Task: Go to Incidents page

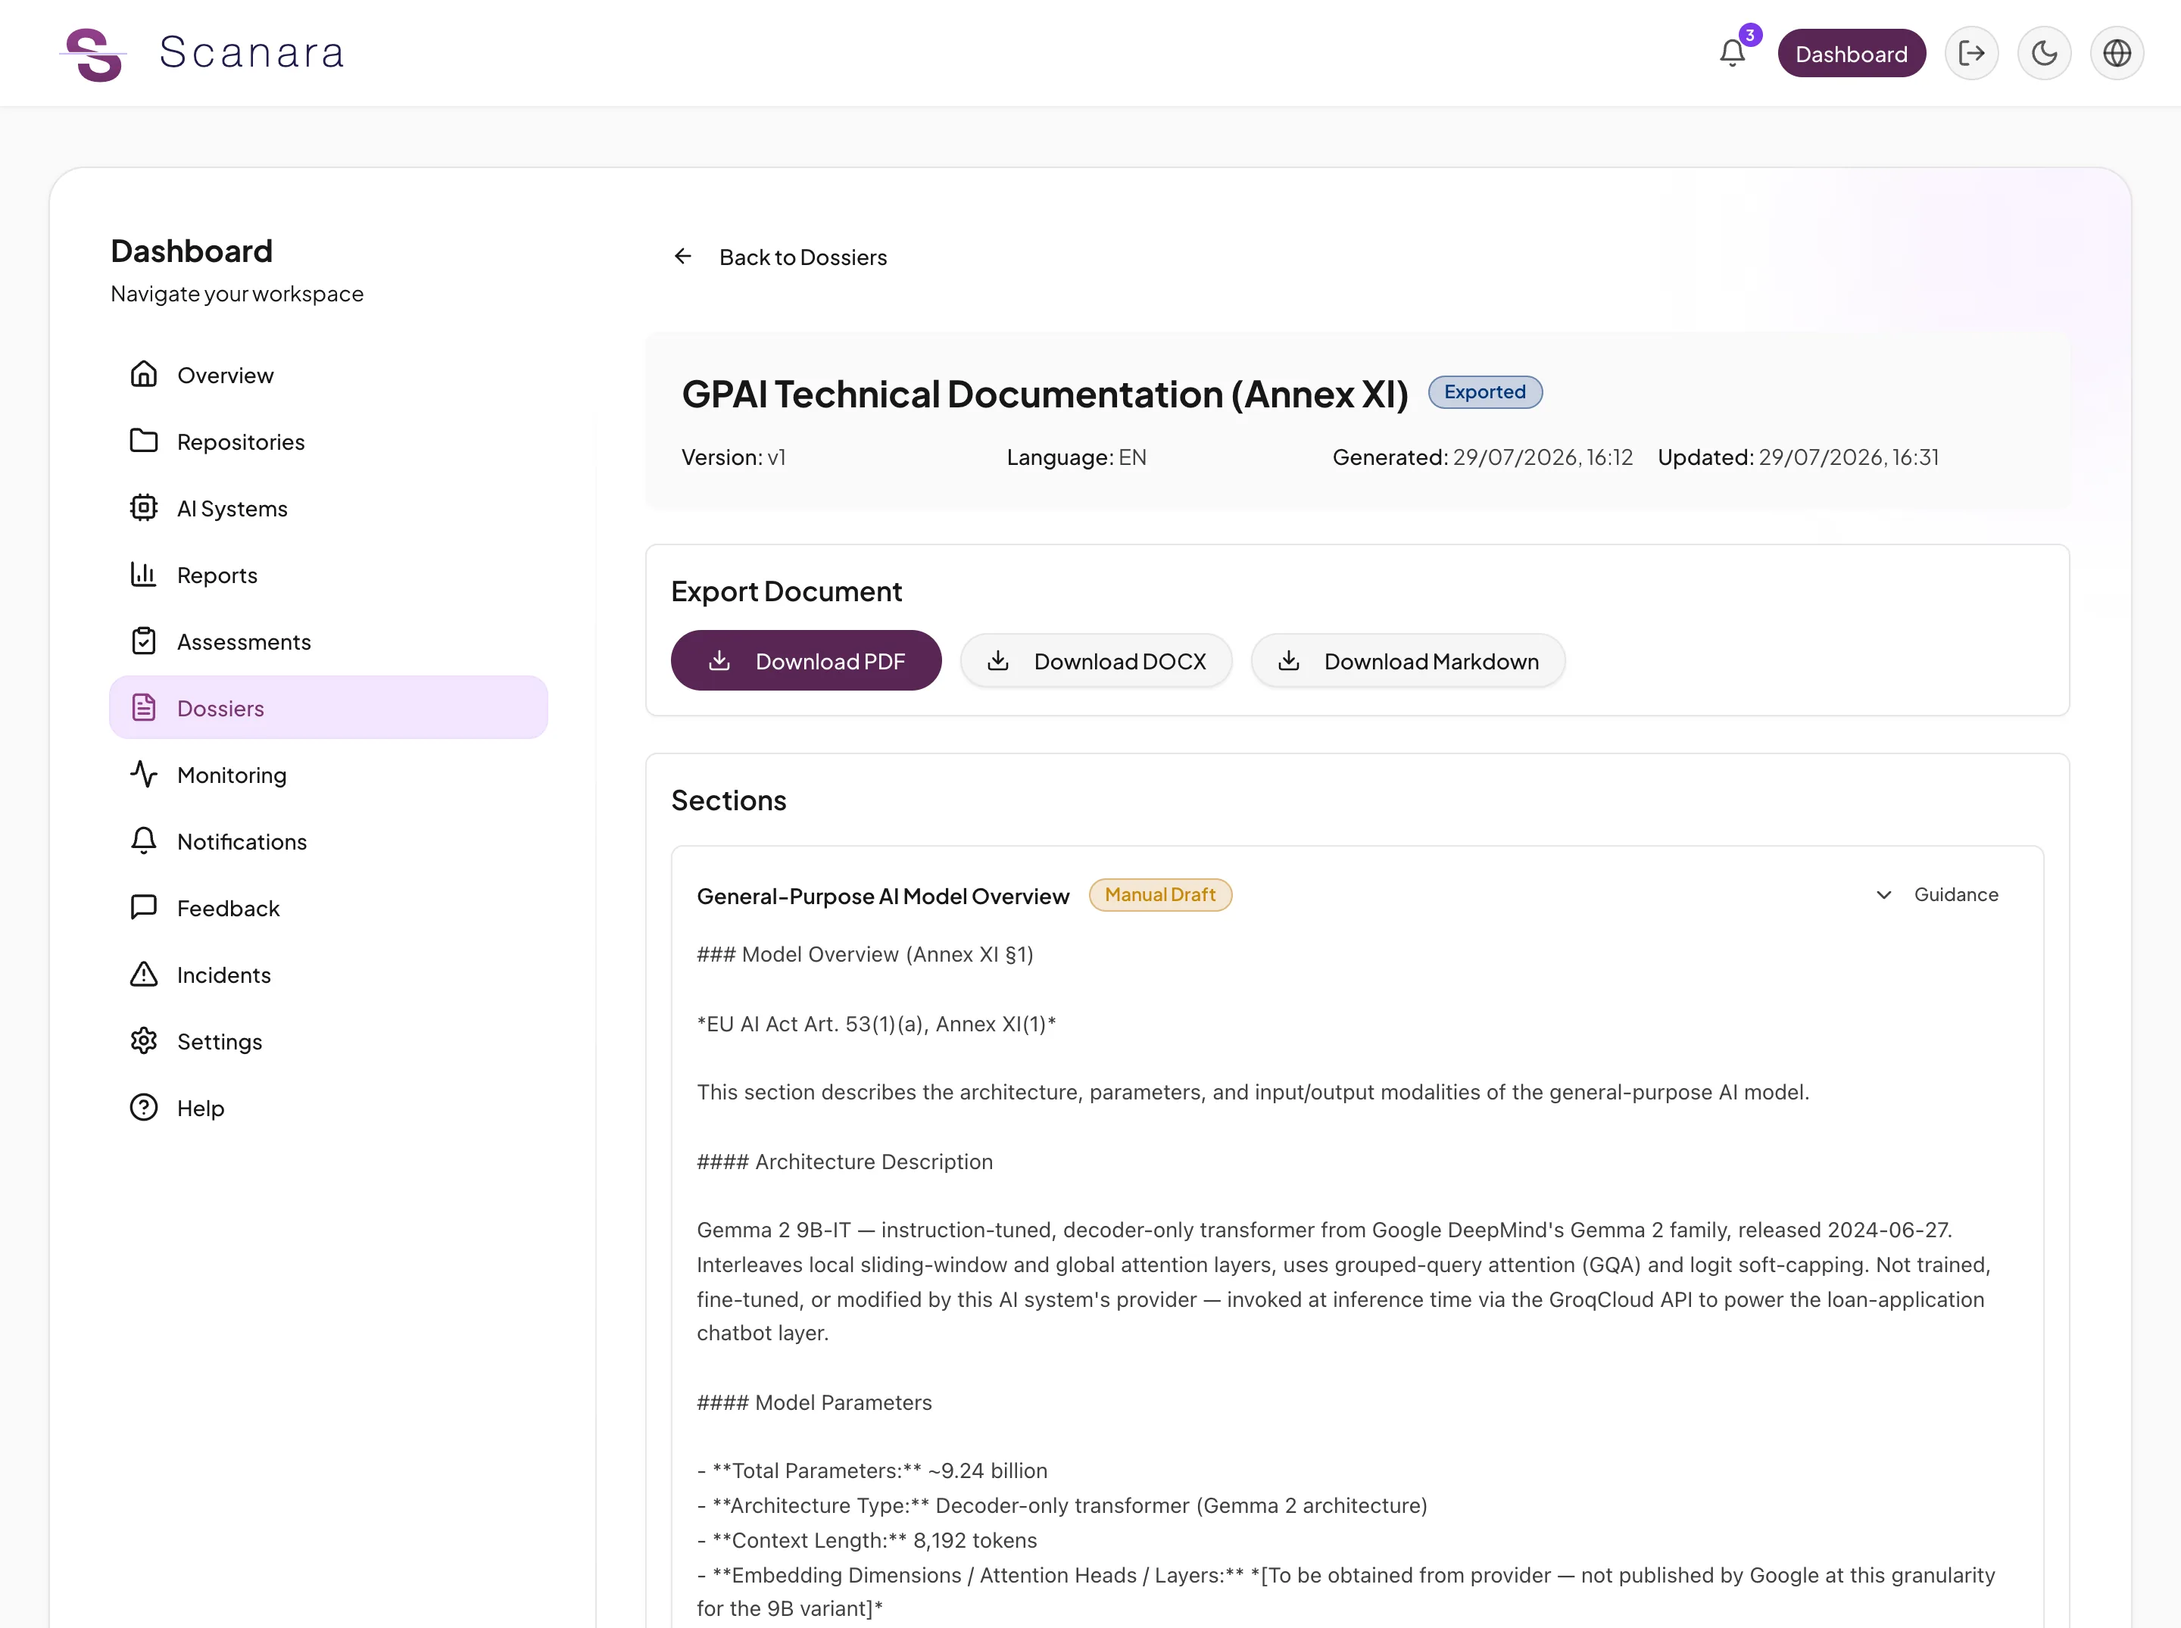Action: (x=328, y=975)
